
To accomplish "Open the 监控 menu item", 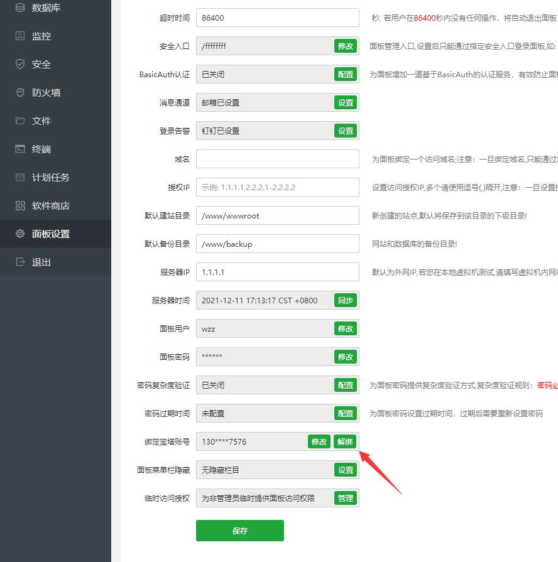I will click(55, 36).
